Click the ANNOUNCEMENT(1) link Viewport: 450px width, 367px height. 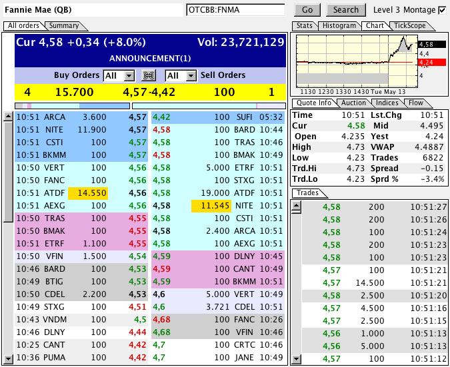[150, 59]
